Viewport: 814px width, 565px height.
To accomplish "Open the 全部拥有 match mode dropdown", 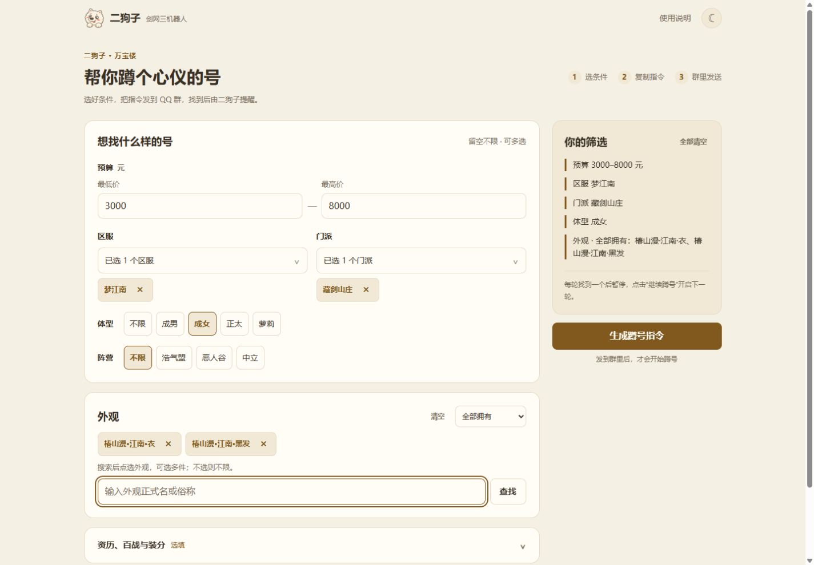I will pos(491,417).
